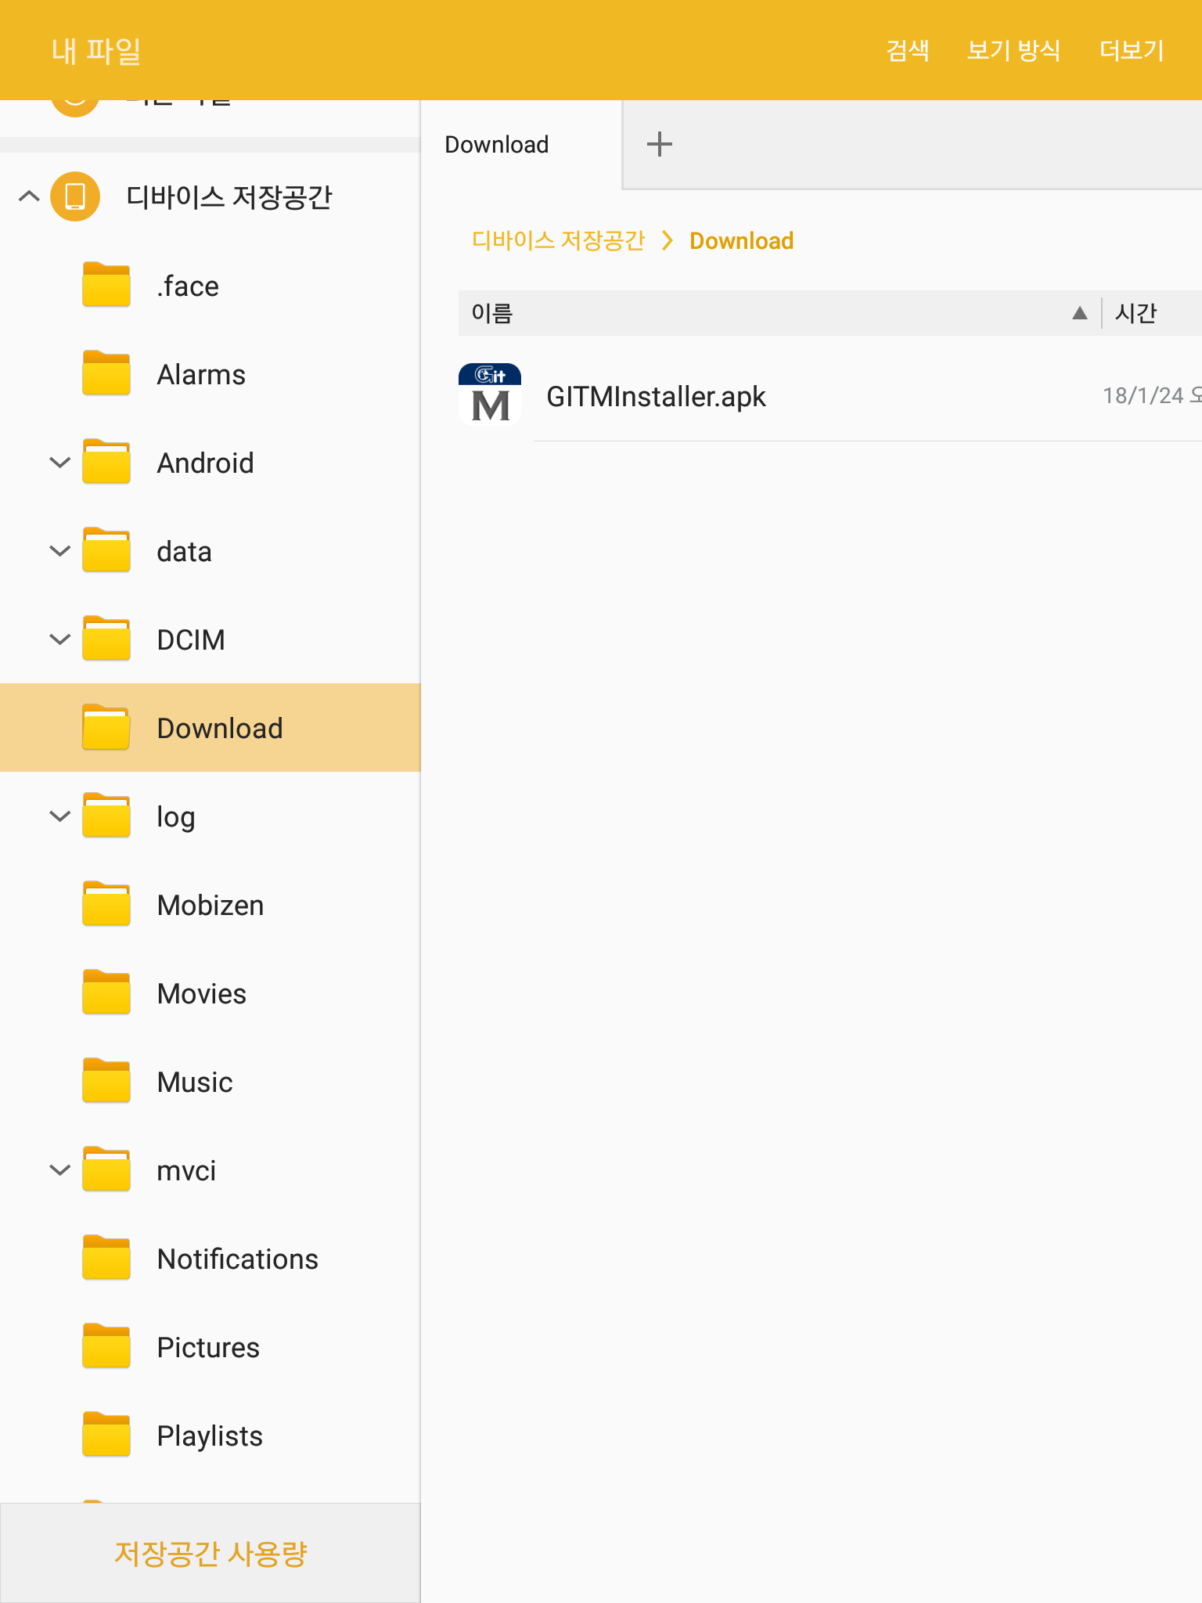Image resolution: width=1202 pixels, height=1603 pixels.
Task: Select the Alarms folder label
Action: pos(201,375)
